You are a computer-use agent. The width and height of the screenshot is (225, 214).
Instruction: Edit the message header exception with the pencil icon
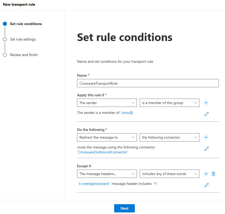[x=206, y=185]
